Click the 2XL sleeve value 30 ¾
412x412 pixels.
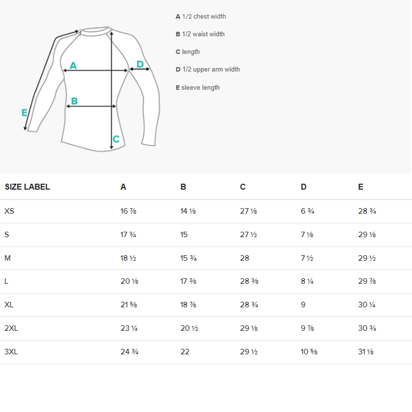tap(367, 328)
